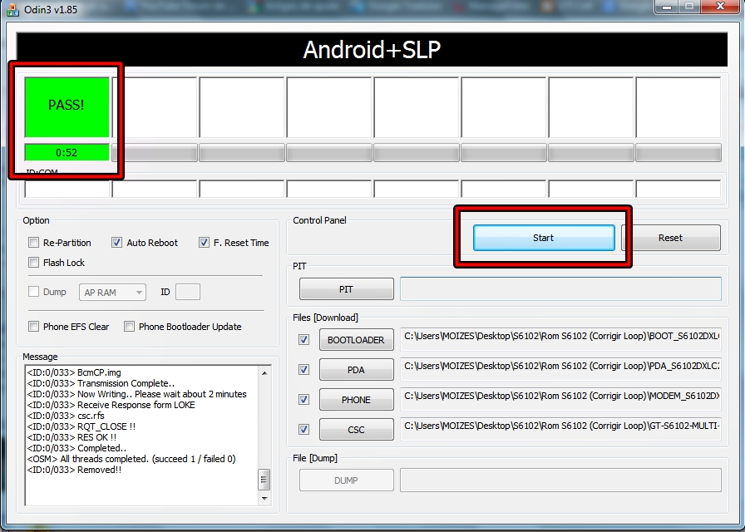Minimize the Odin3 window
Image resolution: width=745 pixels, height=532 pixels.
pyautogui.click(x=666, y=7)
